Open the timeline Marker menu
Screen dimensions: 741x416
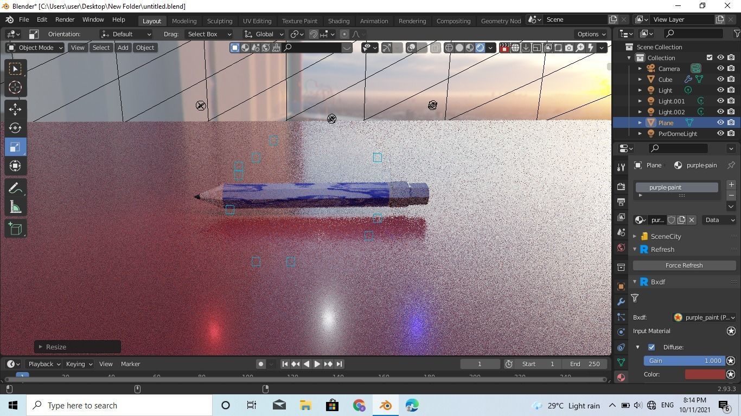tap(130, 364)
